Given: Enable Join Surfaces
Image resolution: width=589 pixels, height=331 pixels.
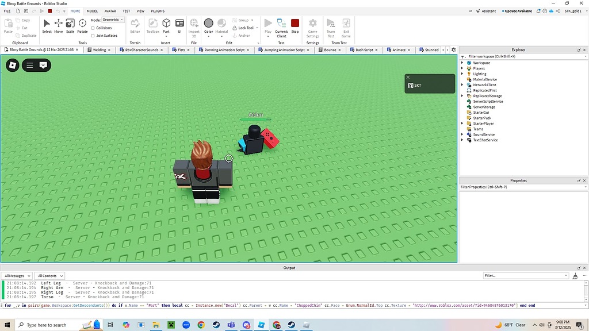Looking at the screenshot, I should coord(93,36).
